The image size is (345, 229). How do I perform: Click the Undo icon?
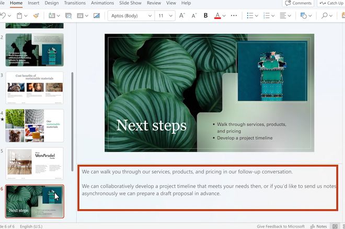point(3,16)
